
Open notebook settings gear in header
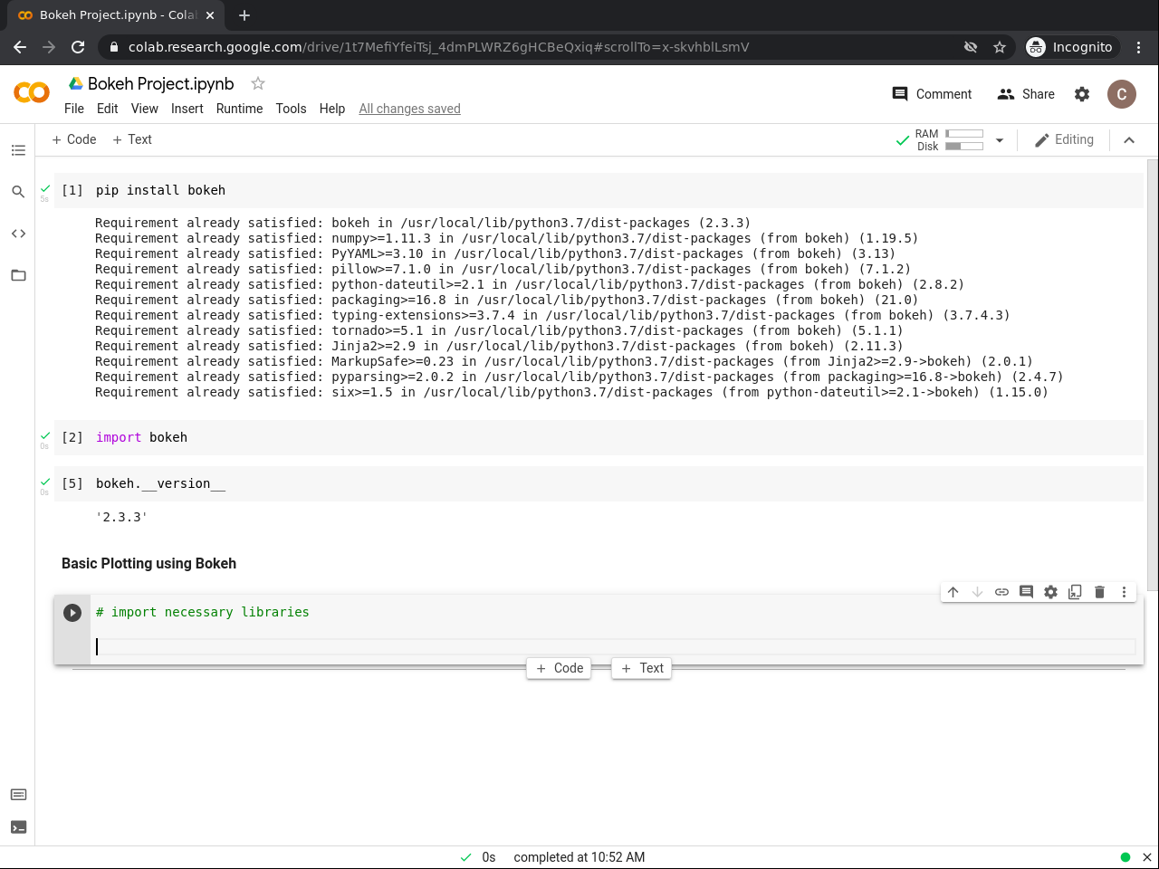coord(1082,94)
